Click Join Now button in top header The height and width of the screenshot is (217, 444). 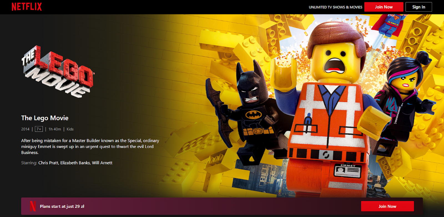(384, 7)
